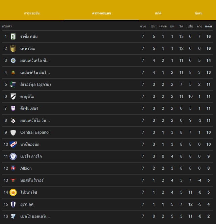Select the ผู้เล่น tab
The width and height of the screenshot is (216, 224).
pyautogui.click(x=198, y=13)
